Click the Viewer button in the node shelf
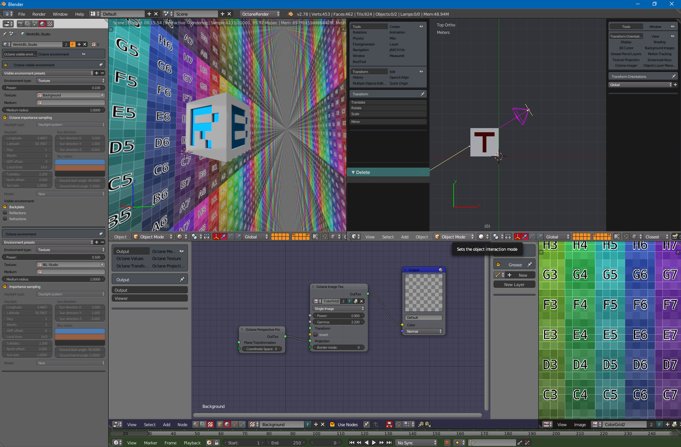681x447 pixels. tap(150, 298)
